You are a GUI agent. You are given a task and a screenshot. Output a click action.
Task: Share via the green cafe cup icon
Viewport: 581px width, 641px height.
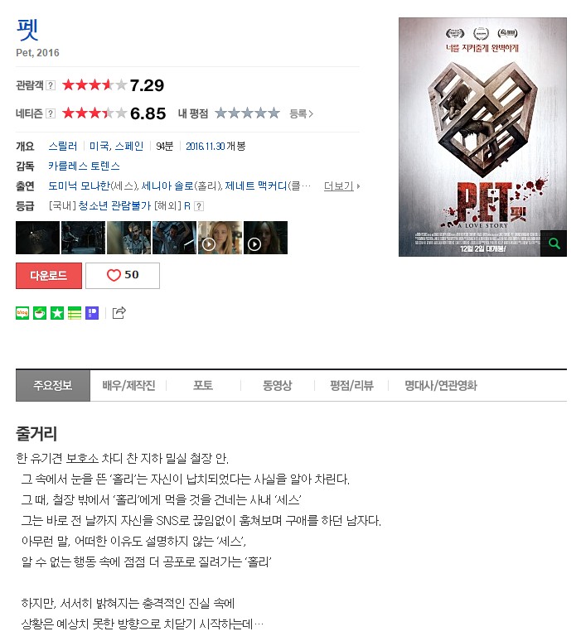[40, 313]
